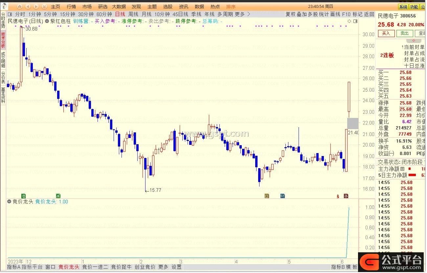Click the green 减 marker icon
The height and width of the screenshot is (273, 427).
[58, 196]
